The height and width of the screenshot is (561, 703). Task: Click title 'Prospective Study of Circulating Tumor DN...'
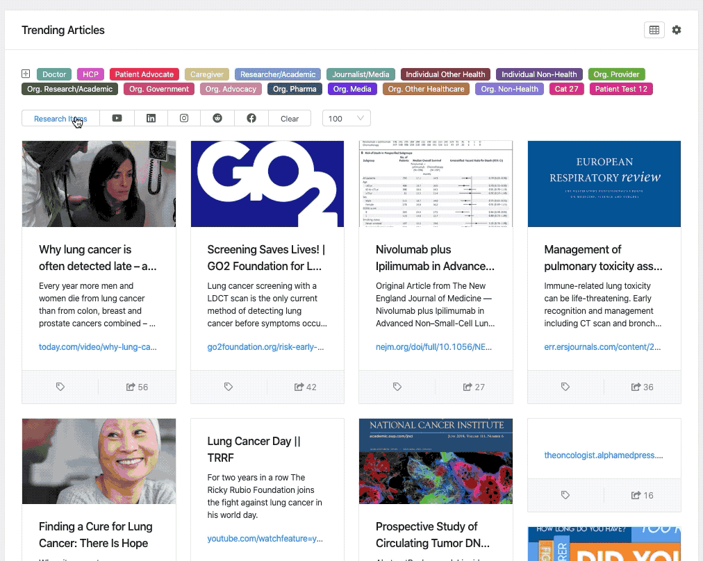(433, 535)
